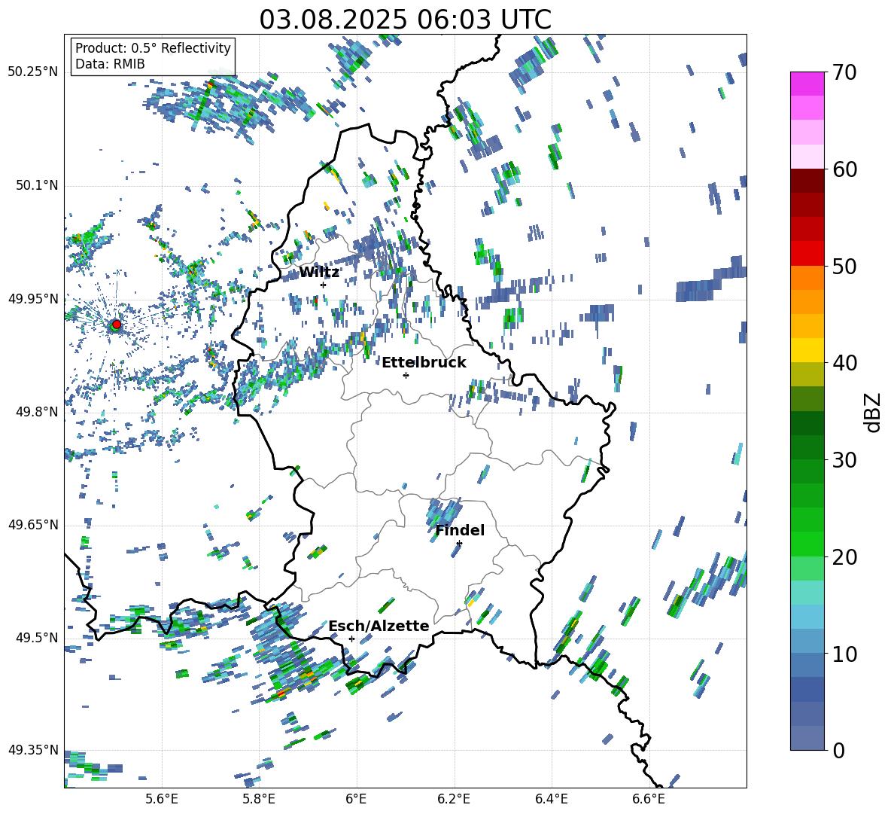Image resolution: width=891 pixels, height=814 pixels.
Task: Click the bright green colorbar segment at 20
Action: (807, 544)
